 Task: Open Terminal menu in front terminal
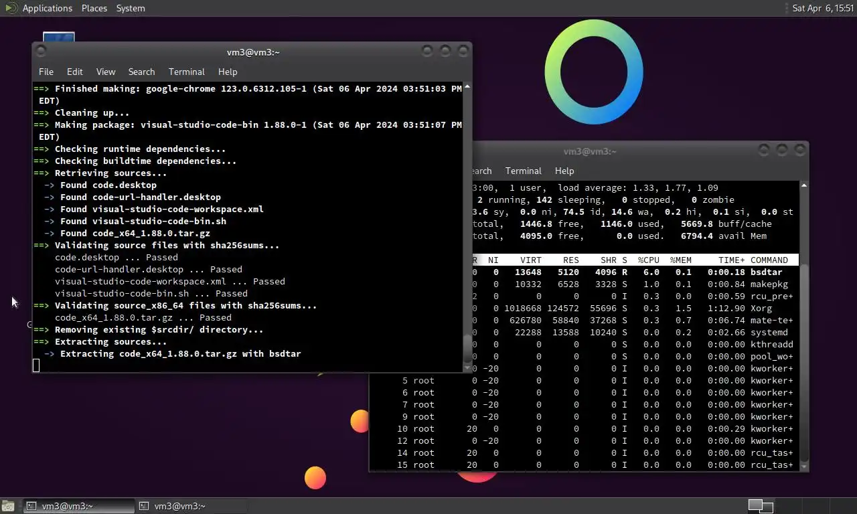pos(187,72)
